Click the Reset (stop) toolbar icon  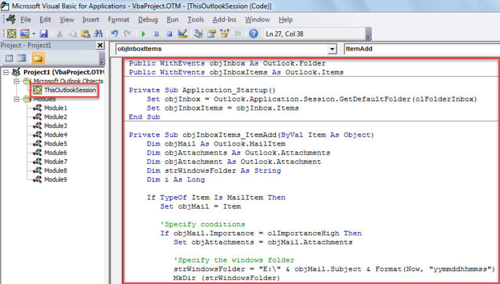pyautogui.click(x=169, y=33)
